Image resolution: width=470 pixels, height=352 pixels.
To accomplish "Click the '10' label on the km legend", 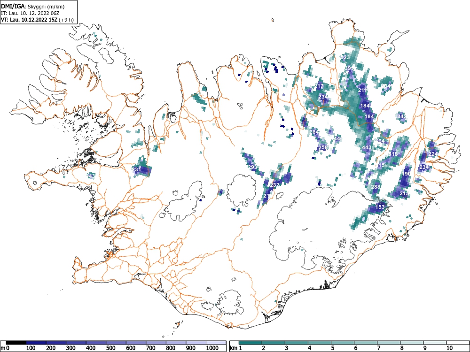I will pyautogui.click(x=449, y=348).
